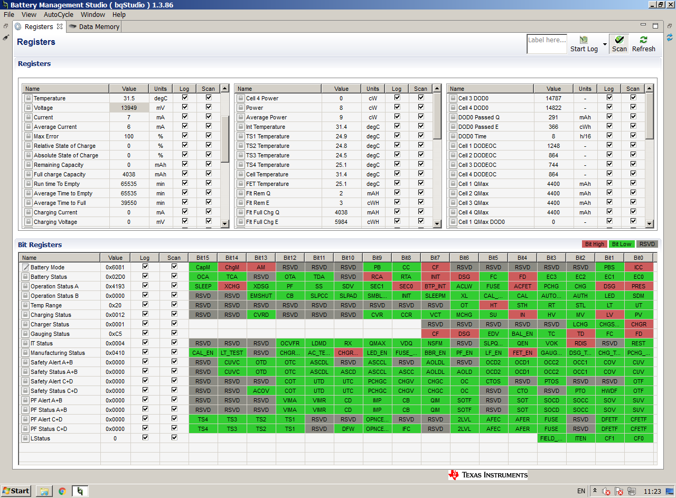Select the bqStudio taskbar button
Image resolution: width=676 pixels, height=498 pixels.
pyautogui.click(x=80, y=491)
